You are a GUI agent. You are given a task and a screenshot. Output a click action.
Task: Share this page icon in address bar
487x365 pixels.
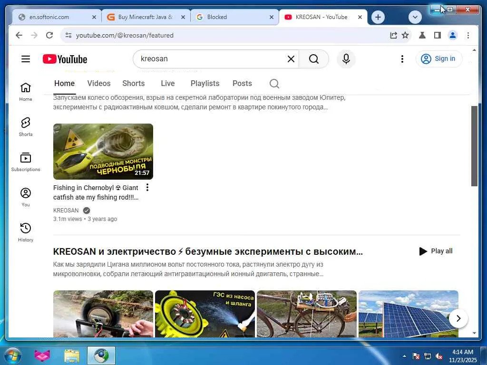point(393,35)
